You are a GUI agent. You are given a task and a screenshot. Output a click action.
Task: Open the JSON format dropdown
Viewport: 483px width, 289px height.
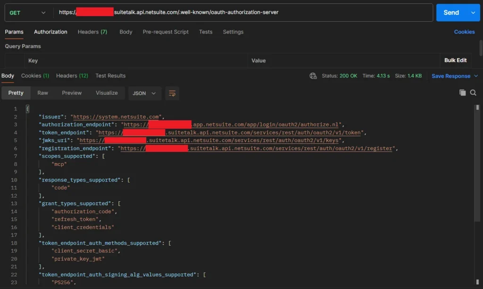pyautogui.click(x=144, y=93)
